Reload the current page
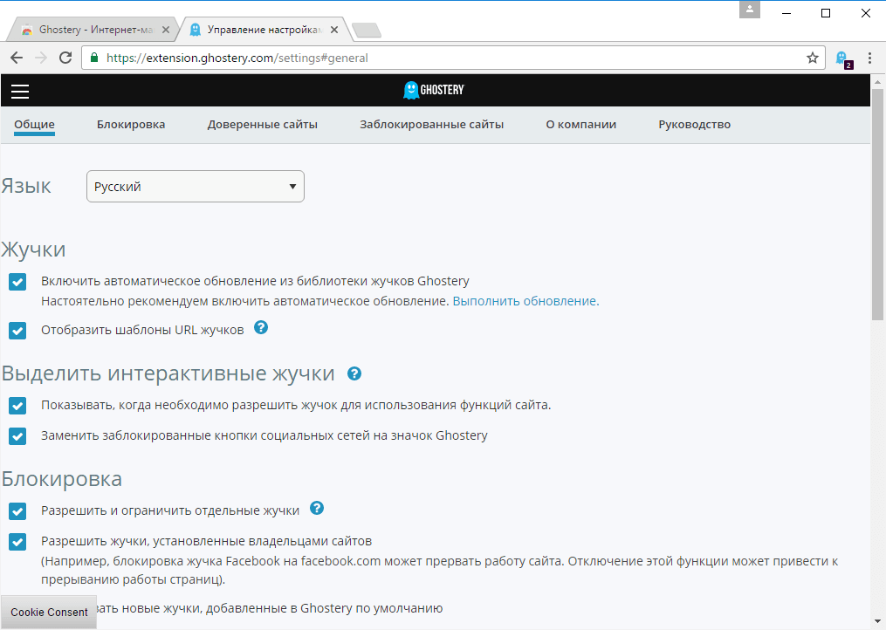The width and height of the screenshot is (886, 630). 65,58
